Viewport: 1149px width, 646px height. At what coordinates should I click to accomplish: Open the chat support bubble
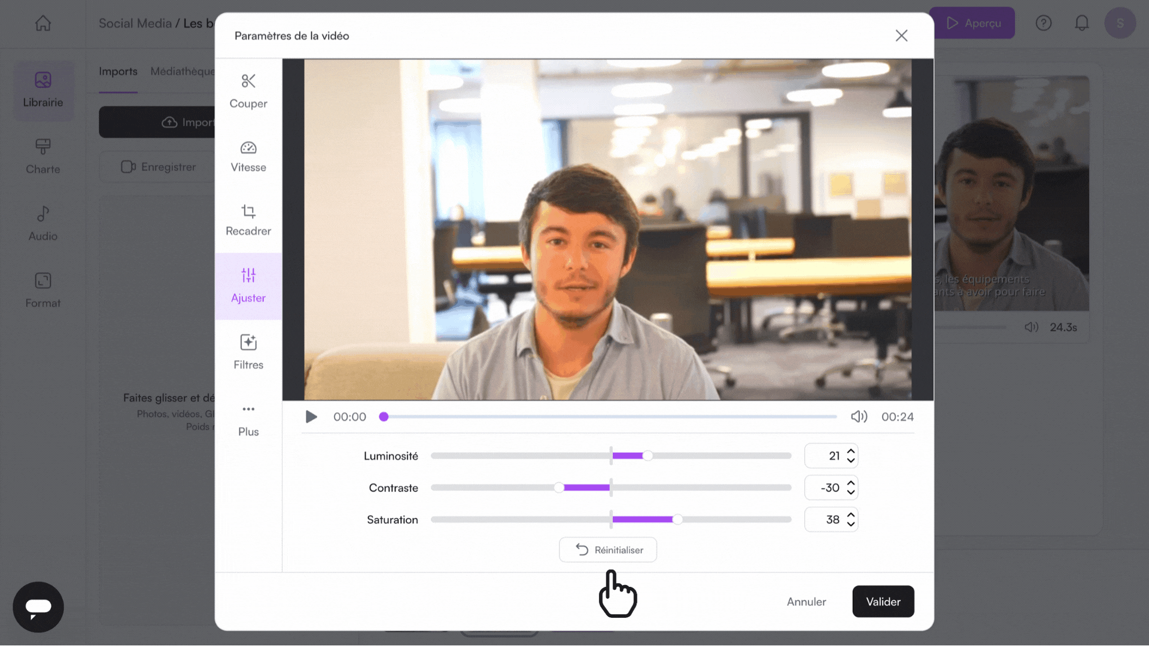38,607
